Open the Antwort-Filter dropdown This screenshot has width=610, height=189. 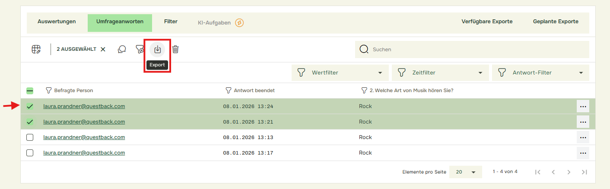540,73
